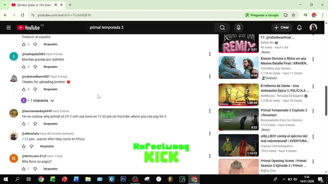
Task: Bookmark this page with the star
Action: (293, 15)
